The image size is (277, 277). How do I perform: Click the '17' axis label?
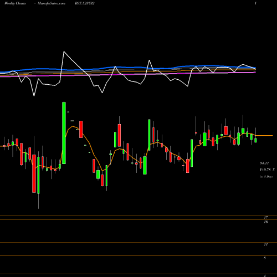click(x=266, y=217)
